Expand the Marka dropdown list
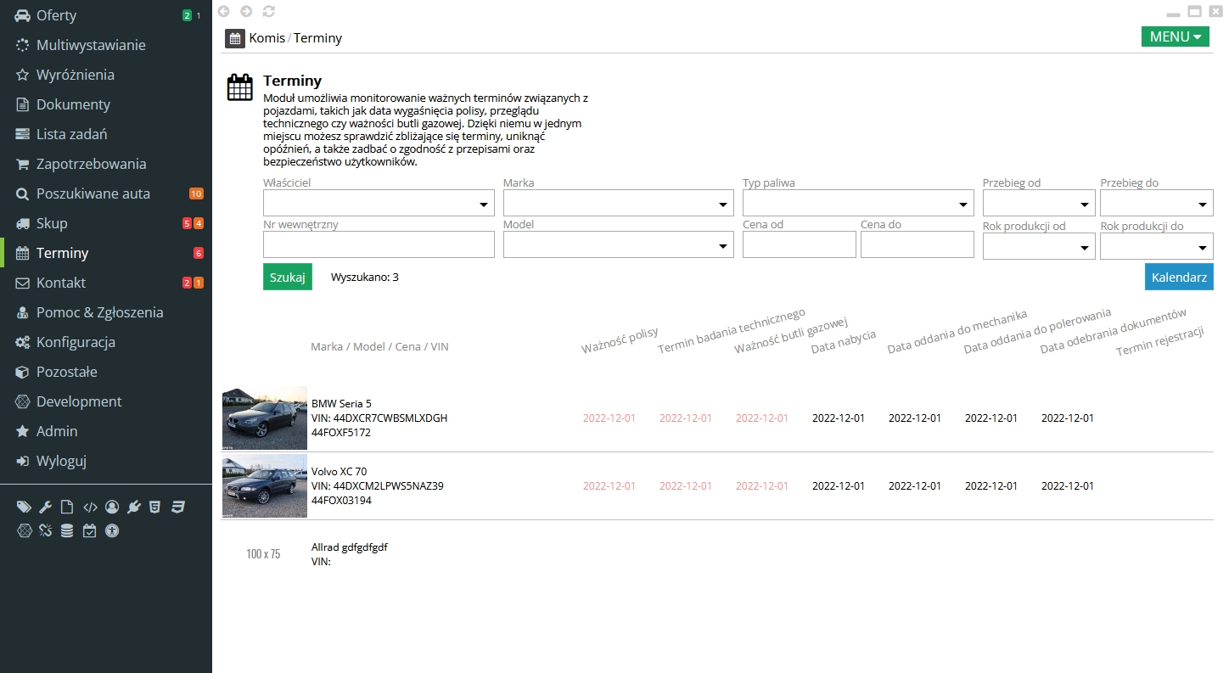The height and width of the screenshot is (673, 1229). tap(618, 204)
